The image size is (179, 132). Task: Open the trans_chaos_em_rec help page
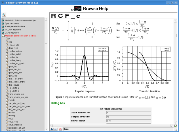(x=18, y=97)
